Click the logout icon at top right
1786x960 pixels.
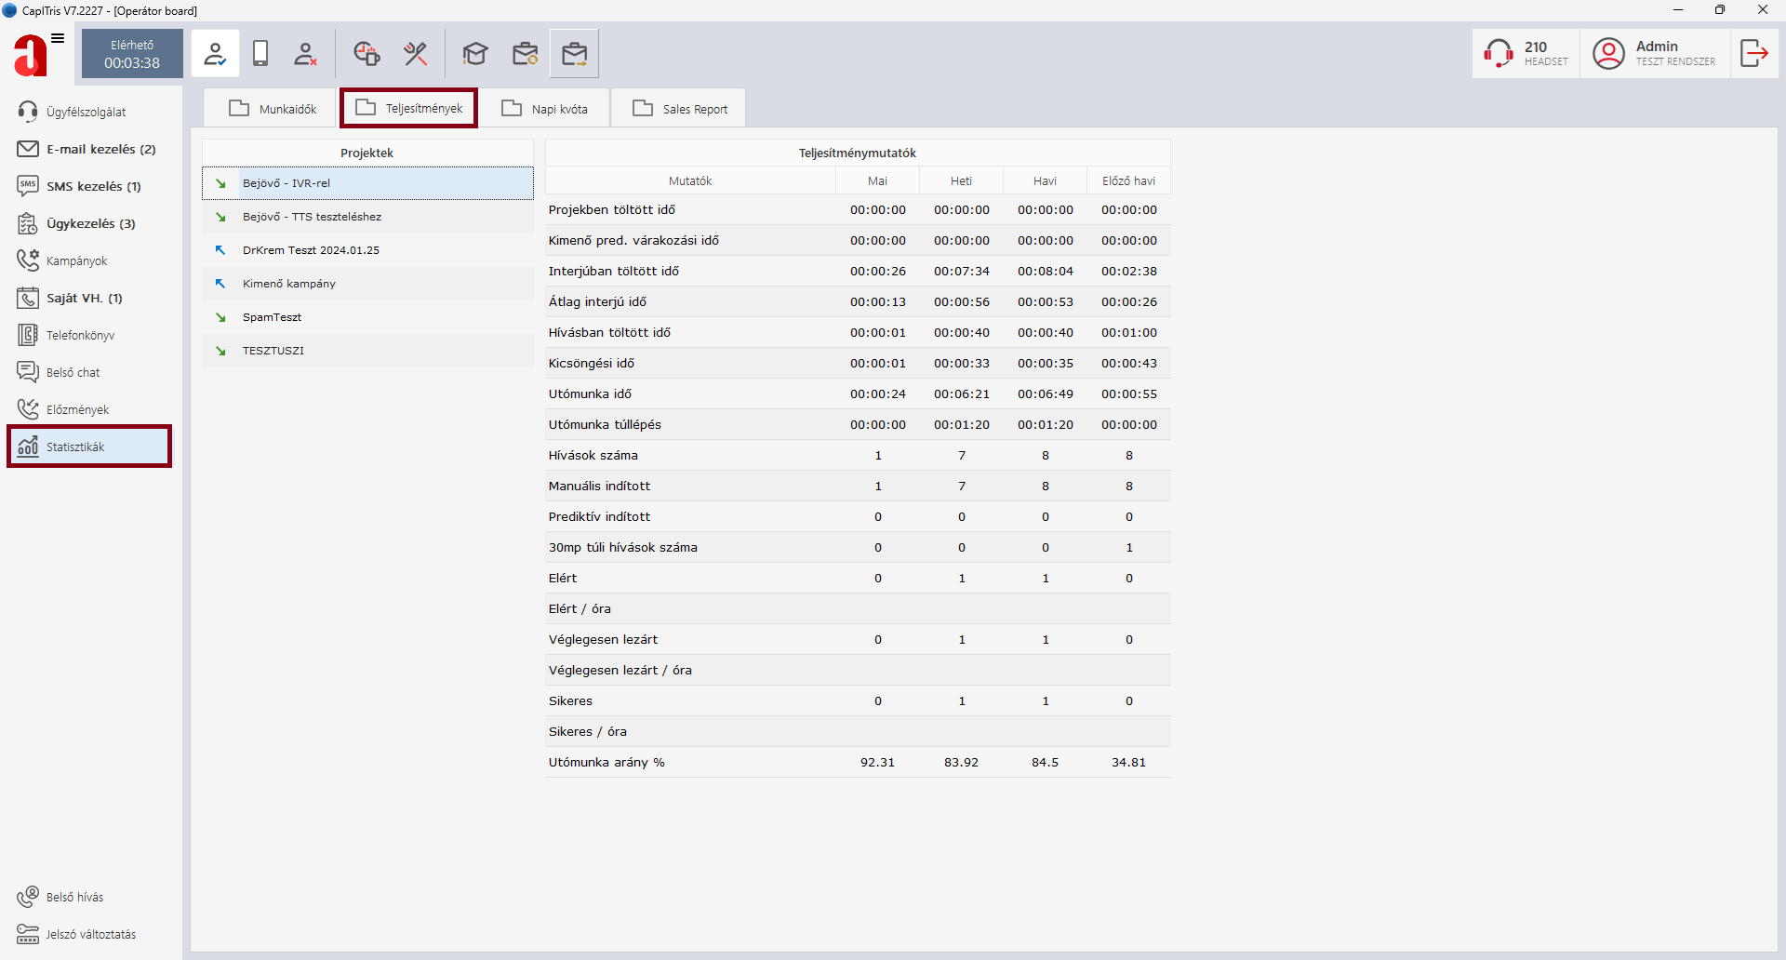tap(1753, 54)
